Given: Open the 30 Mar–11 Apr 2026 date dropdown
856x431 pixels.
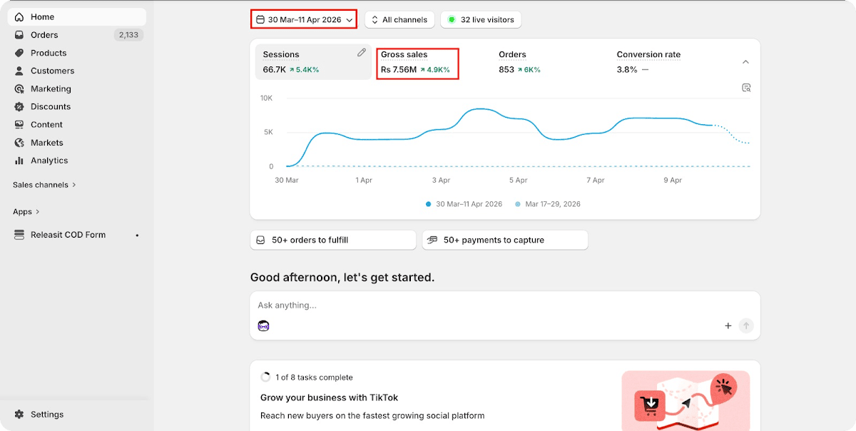Looking at the screenshot, I should click(304, 20).
